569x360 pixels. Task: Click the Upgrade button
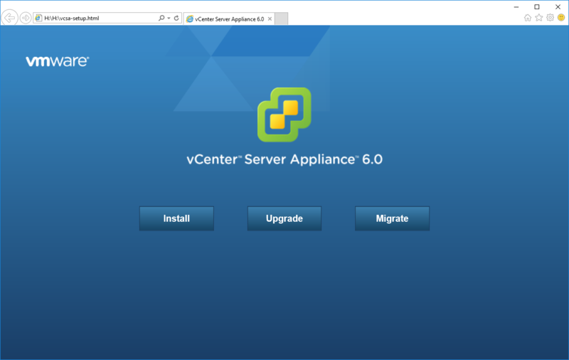coord(284,218)
